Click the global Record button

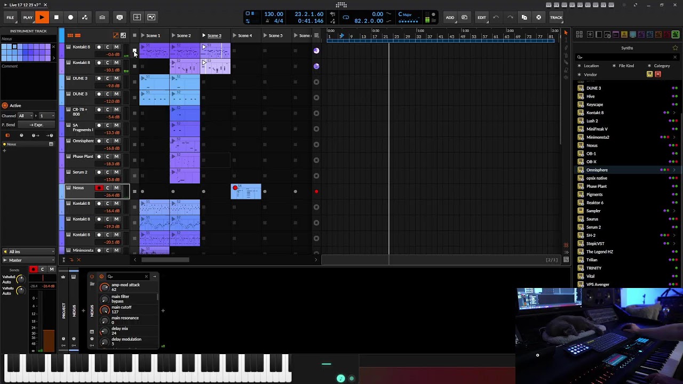[70, 17]
